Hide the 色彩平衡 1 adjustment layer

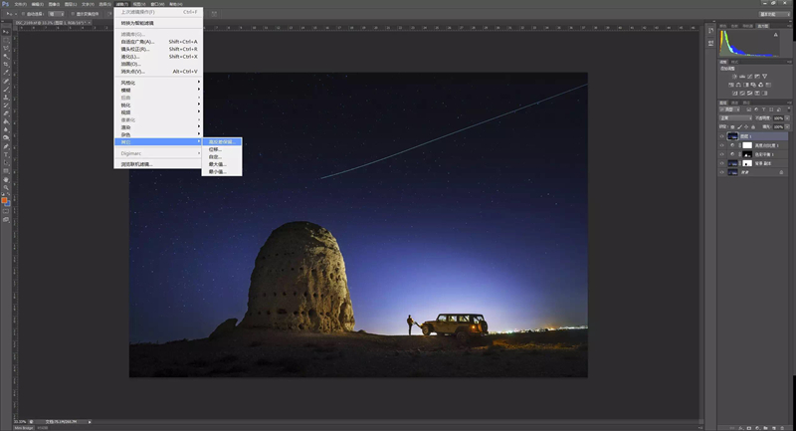[722, 154]
